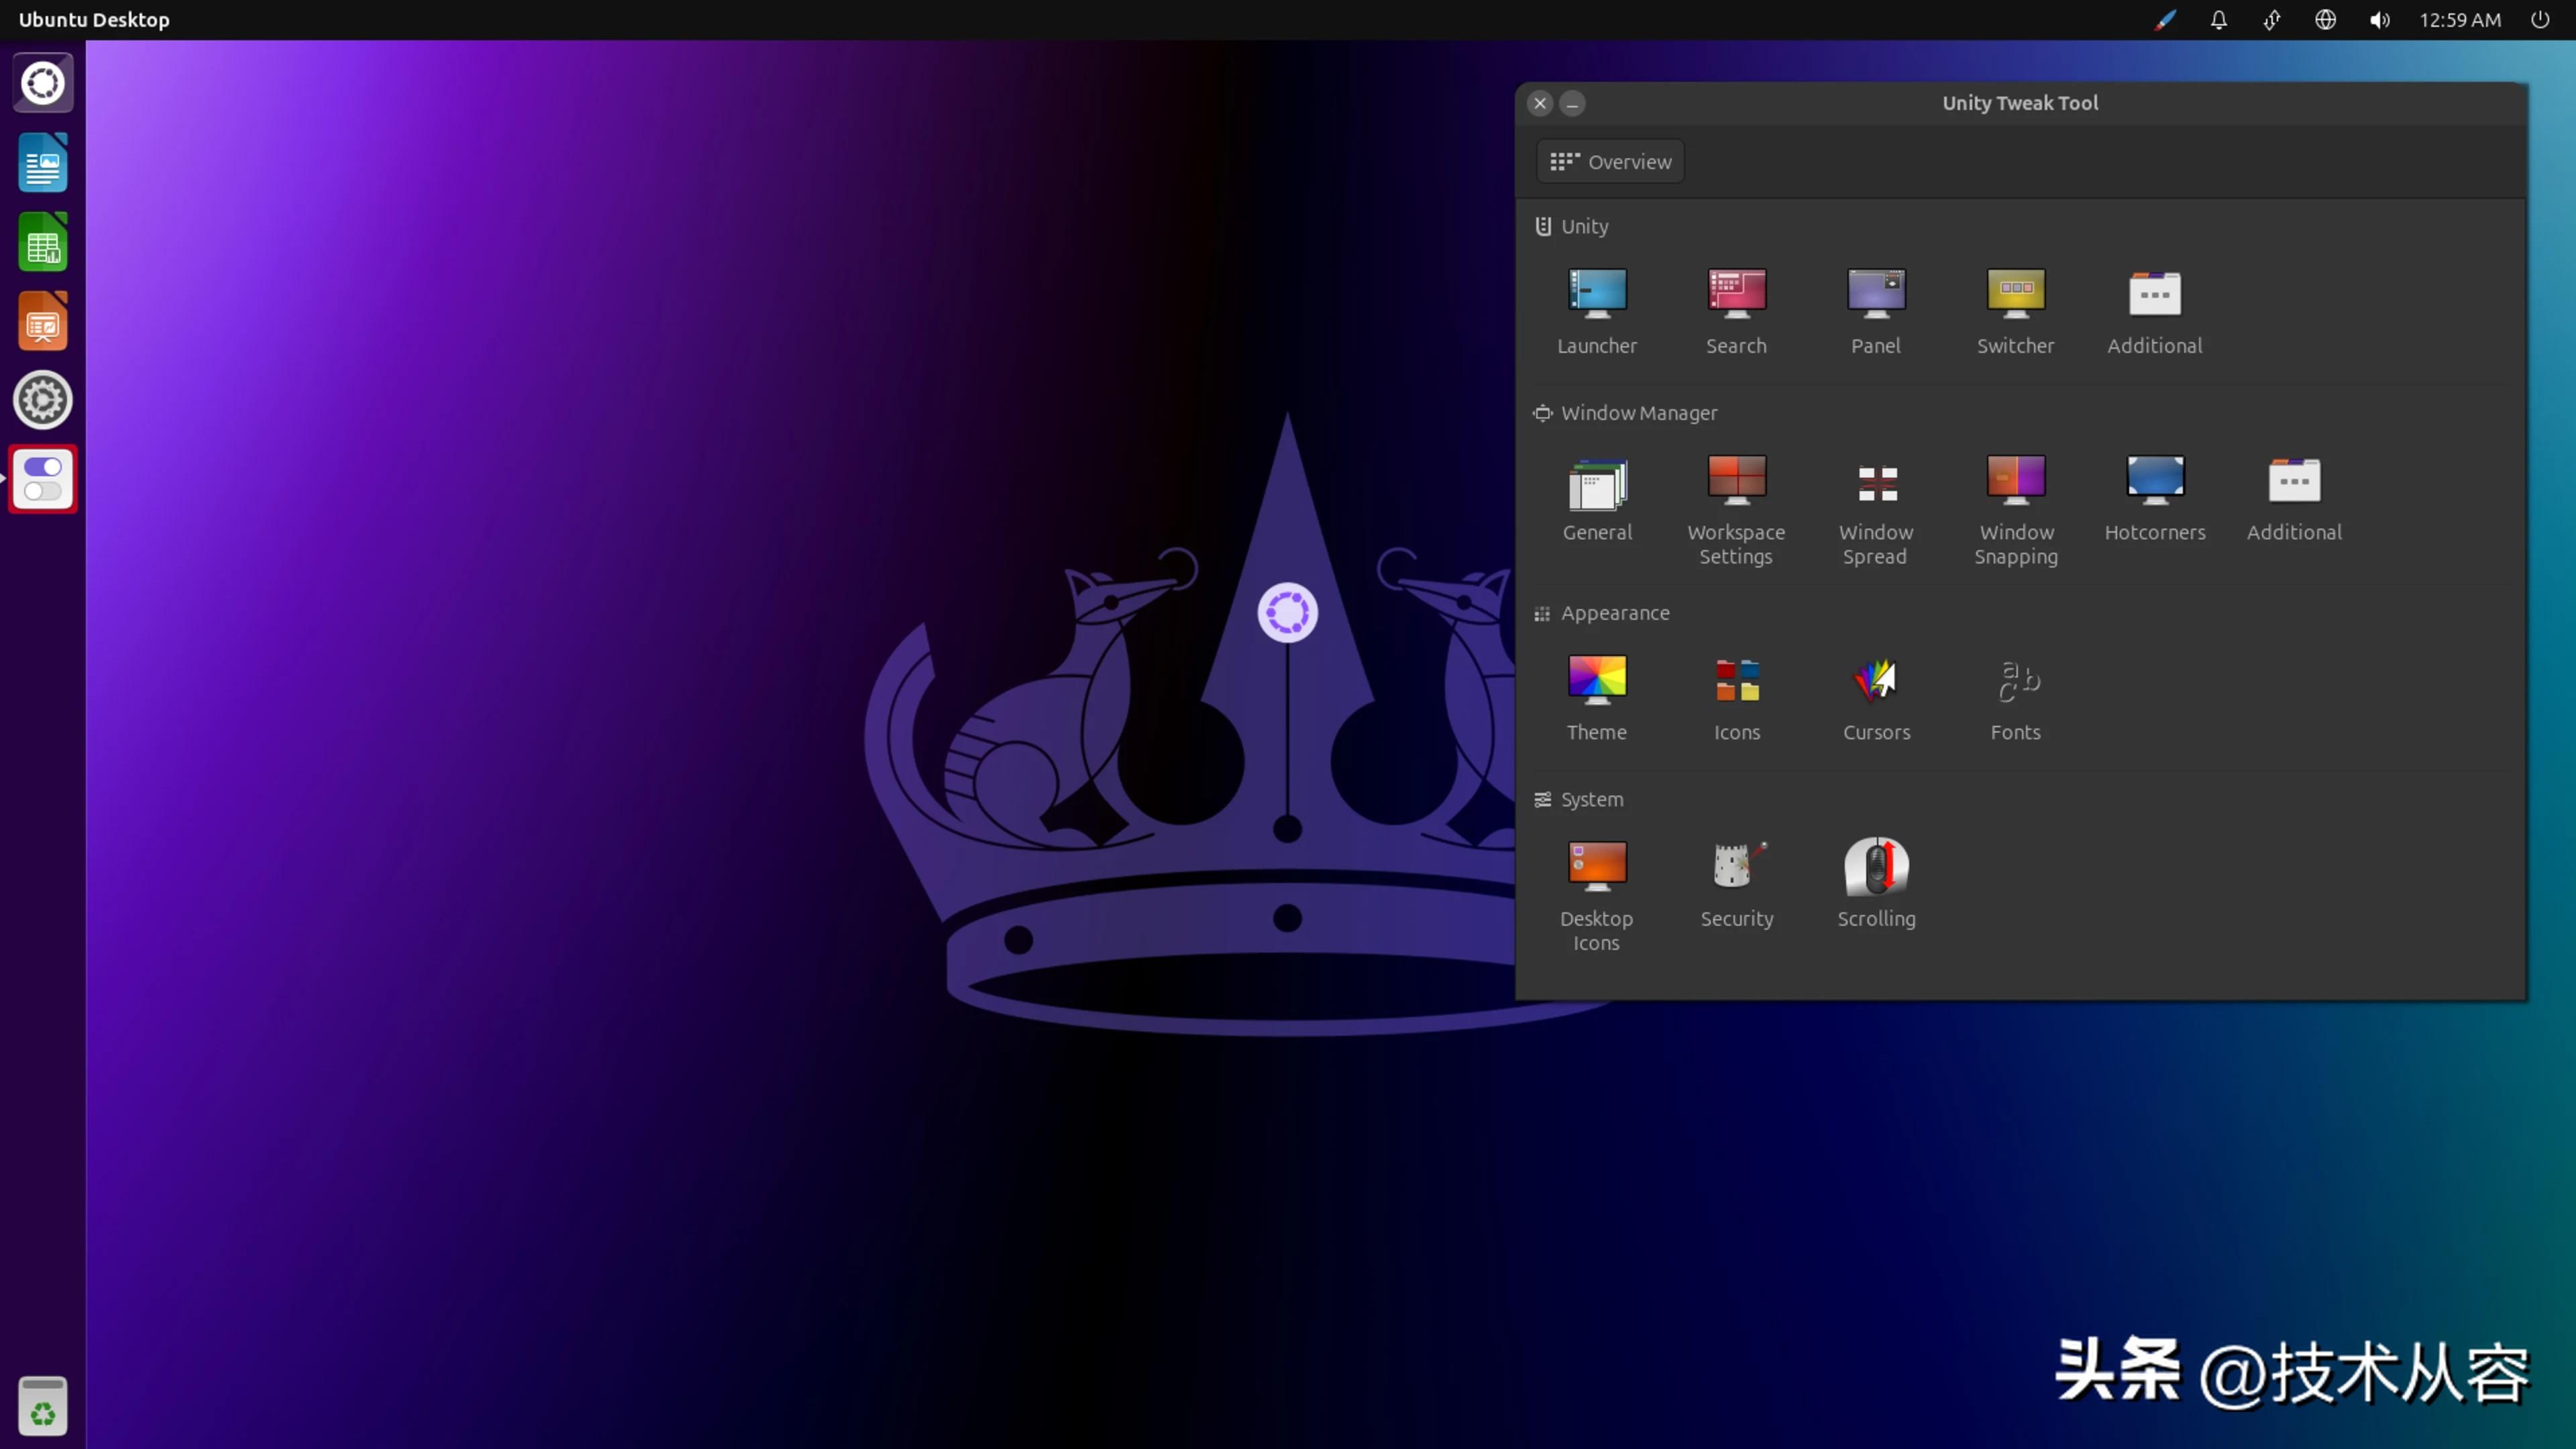
Task: Click the Unity Tweak Tool title bar
Action: pos(2020,103)
